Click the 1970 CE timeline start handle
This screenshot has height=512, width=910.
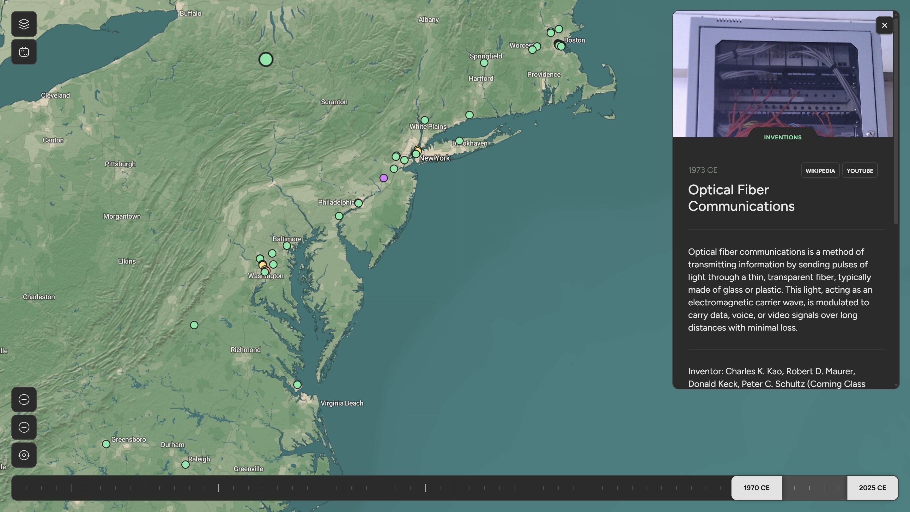coord(756,488)
